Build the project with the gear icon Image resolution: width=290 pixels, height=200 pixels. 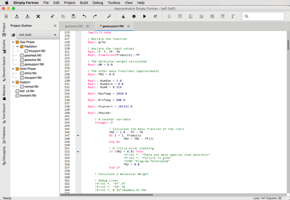click(x=134, y=16)
